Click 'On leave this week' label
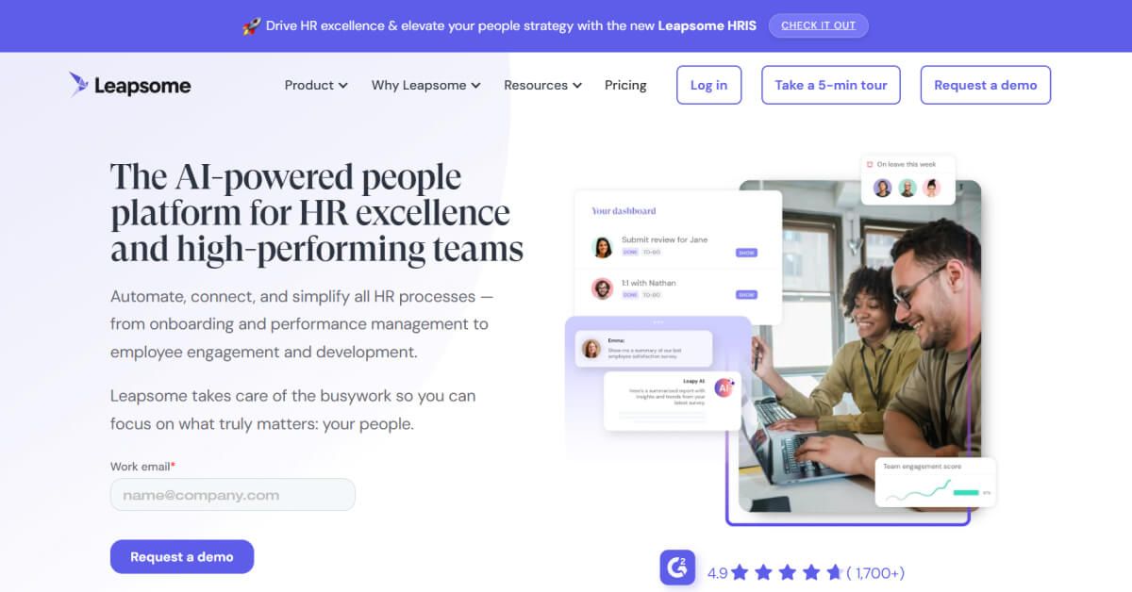 tap(906, 164)
